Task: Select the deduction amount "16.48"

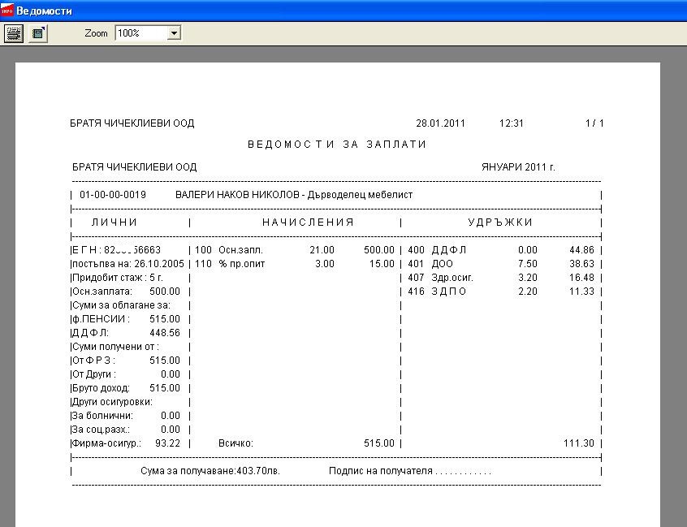Action: point(582,277)
